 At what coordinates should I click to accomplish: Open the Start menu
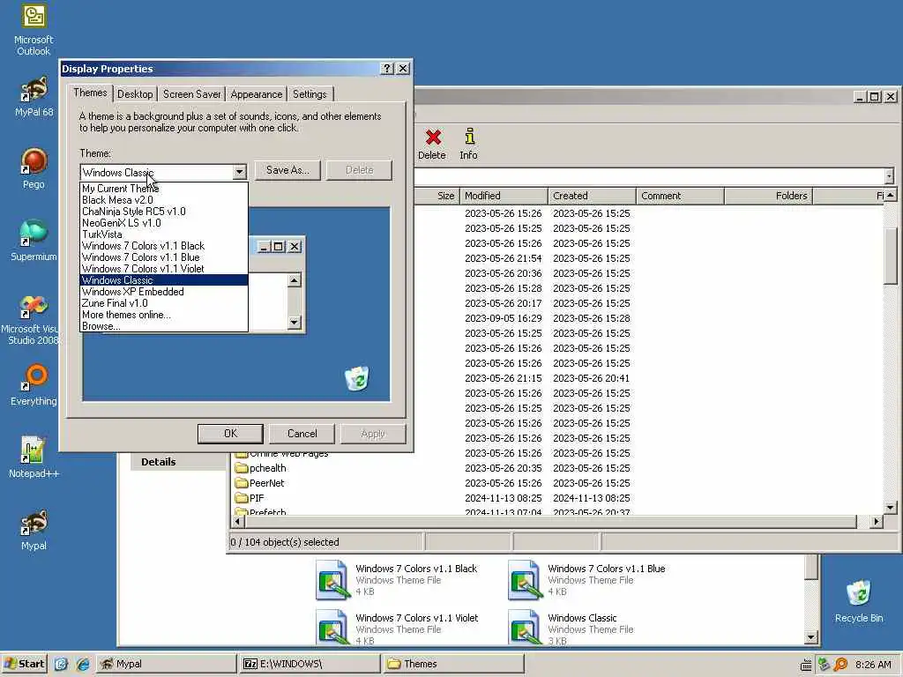(24, 664)
